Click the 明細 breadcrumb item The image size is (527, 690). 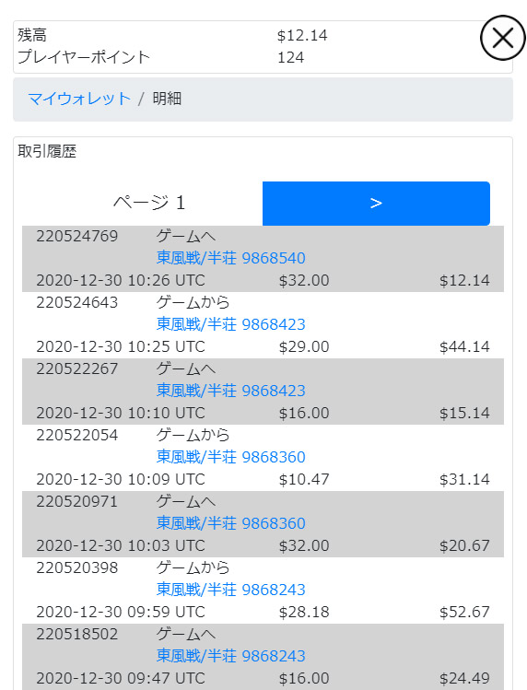coord(167,99)
